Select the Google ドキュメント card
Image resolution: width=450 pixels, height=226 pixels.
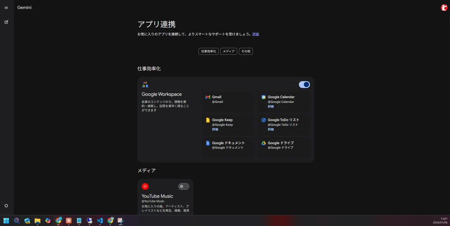[228, 148]
